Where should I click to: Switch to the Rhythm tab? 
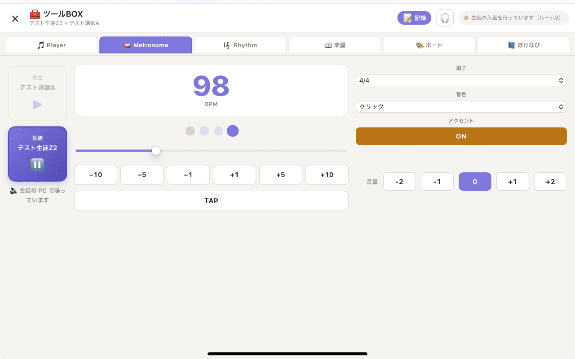click(x=240, y=45)
